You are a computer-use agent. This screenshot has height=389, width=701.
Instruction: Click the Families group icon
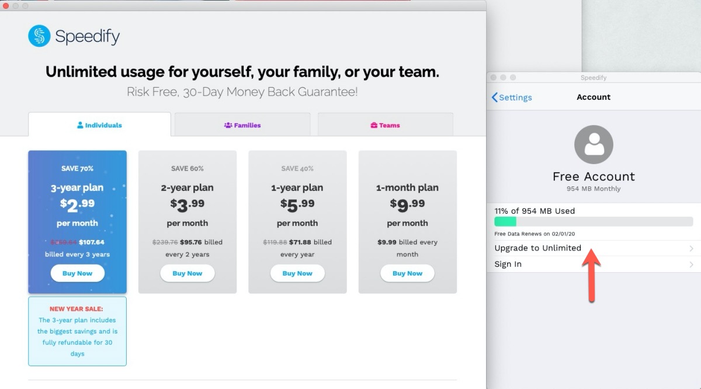click(x=228, y=125)
